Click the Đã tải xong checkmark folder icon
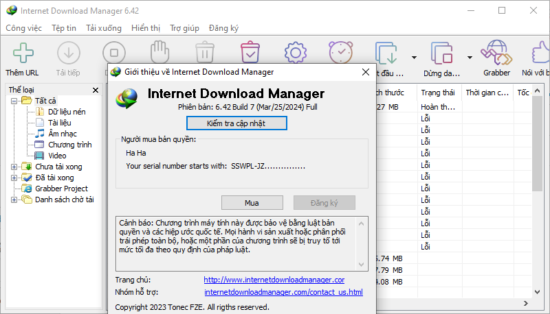550x314 pixels. pos(27,178)
